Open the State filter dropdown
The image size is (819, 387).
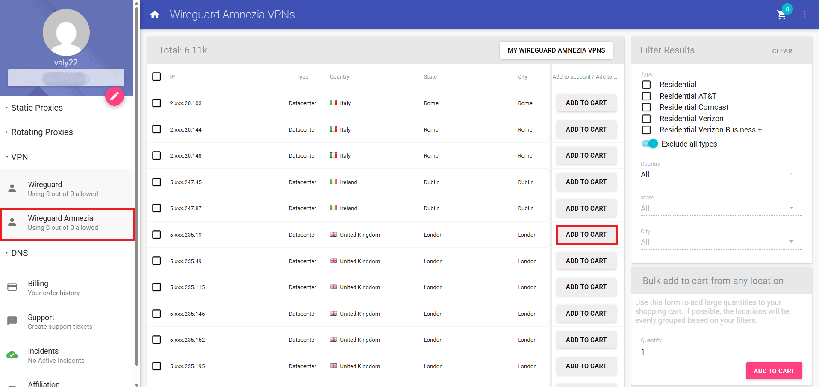point(791,208)
